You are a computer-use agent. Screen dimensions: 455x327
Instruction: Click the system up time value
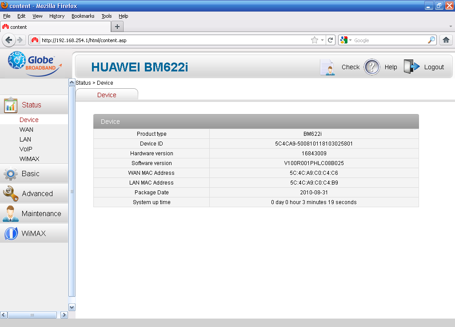(314, 202)
